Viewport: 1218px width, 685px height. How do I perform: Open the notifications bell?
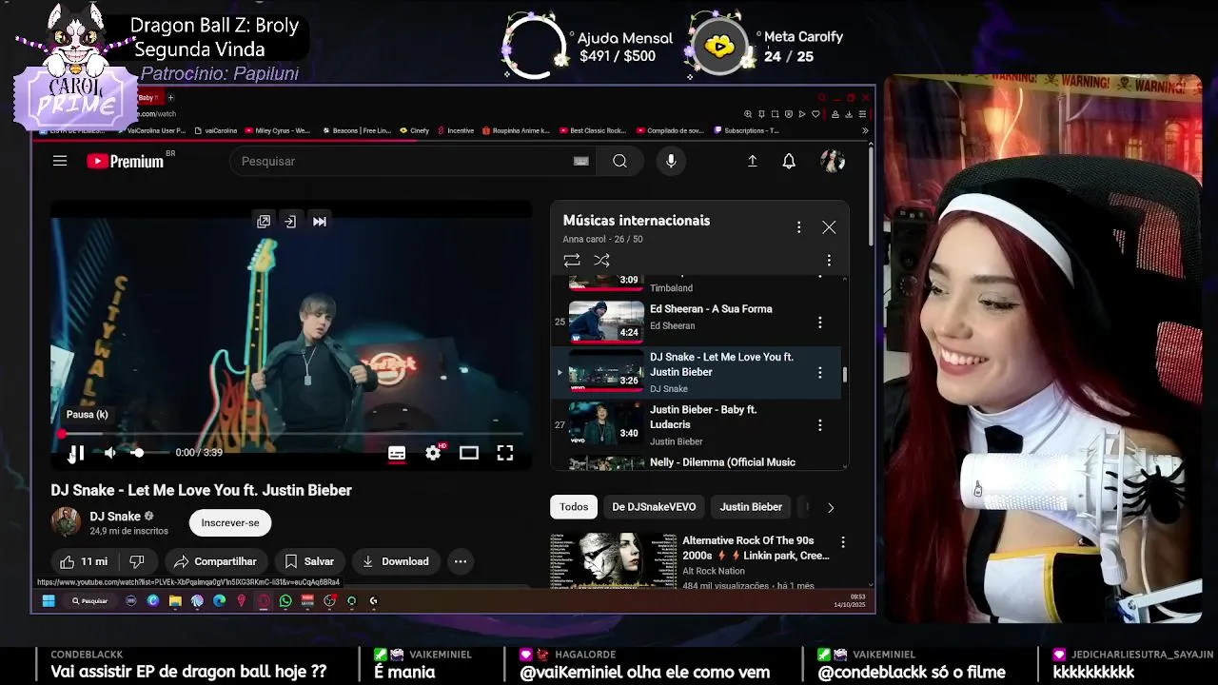pyautogui.click(x=789, y=161)
